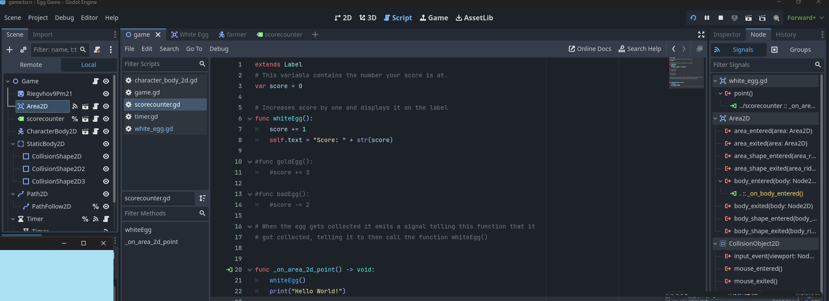Fold the whiteEgg function at line 6
The image size is (829, 301).
tap(250, 119)
